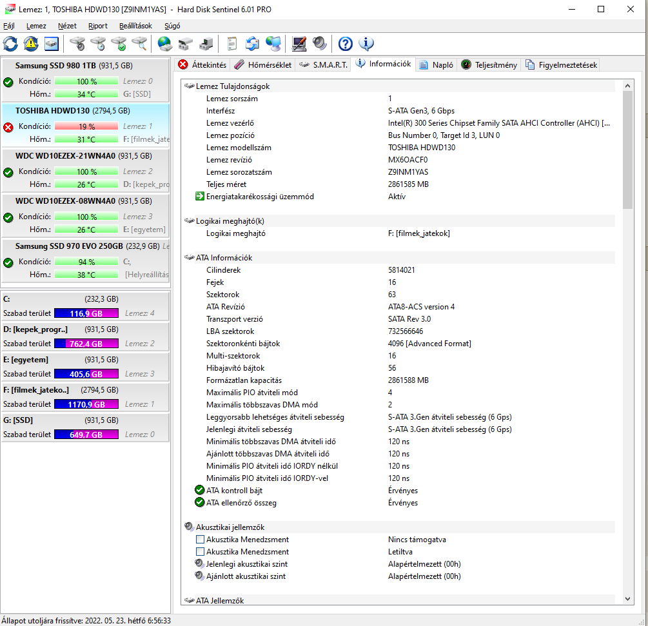Viewport: 648px width, 626px height.
Task: Click the 19 % condition bar of TOSHIBA
Action: 86,126
